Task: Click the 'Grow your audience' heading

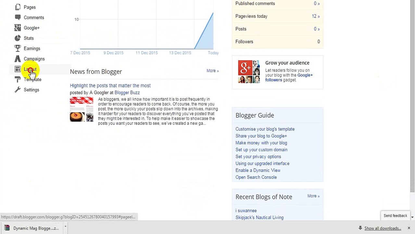Action: [287, 63]
